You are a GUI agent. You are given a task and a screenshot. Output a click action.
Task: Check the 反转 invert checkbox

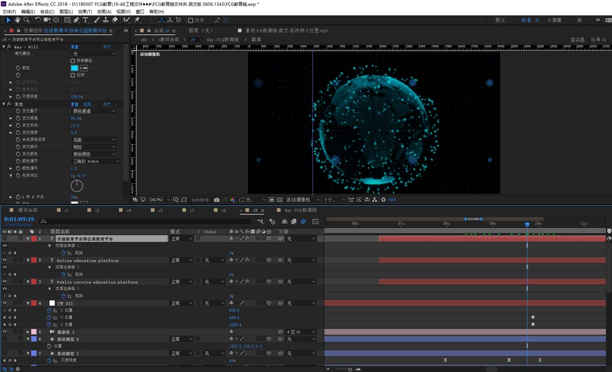73,75
